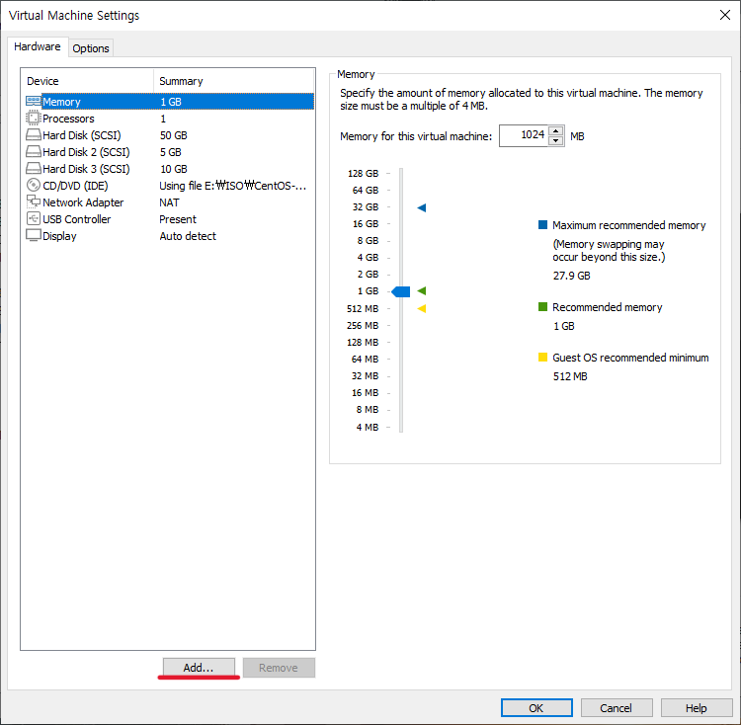The height and width of the screenshot is (725, 741).
Task: Click the blue Maximum recommended memory legend square
Action: (x=542, y=224)
